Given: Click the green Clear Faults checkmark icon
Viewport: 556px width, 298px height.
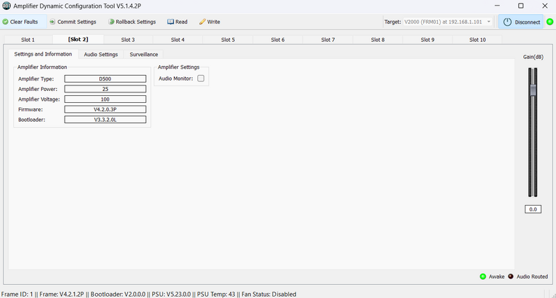Looking at the screenshot, I should coord(6,22).
